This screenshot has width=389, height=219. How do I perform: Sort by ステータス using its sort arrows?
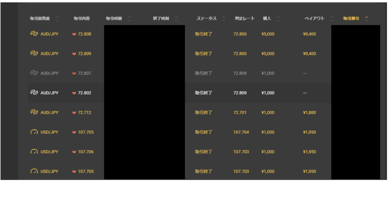point(224,18)
